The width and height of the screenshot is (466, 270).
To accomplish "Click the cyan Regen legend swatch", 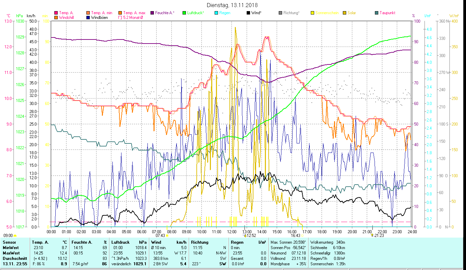I will (216, 13).
